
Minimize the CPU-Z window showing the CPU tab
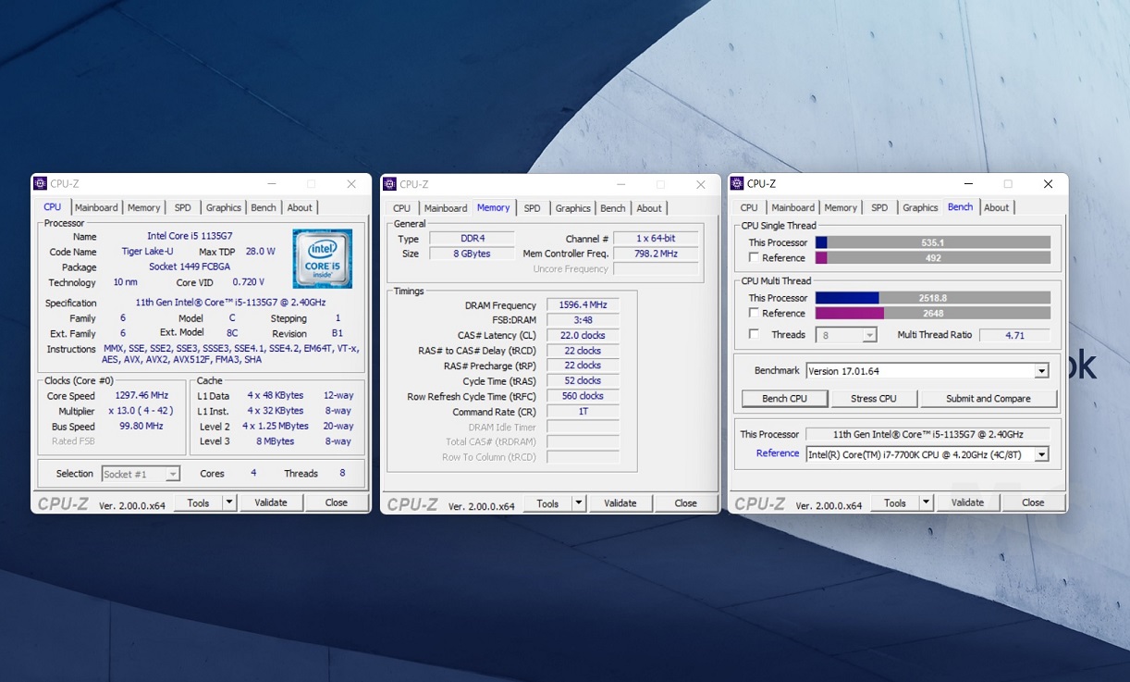pyautogui.click(x=271, y=184)
